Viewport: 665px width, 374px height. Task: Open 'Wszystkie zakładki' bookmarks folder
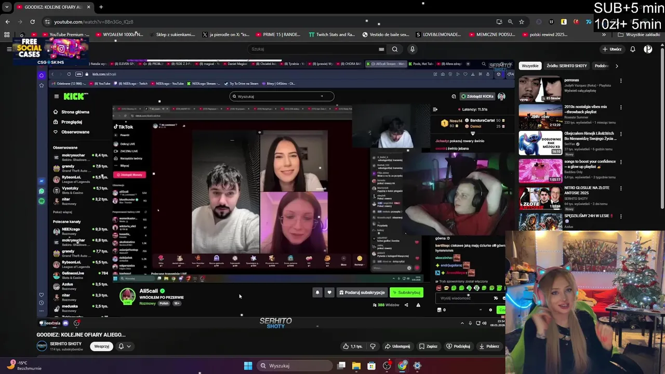pos(639,35)
